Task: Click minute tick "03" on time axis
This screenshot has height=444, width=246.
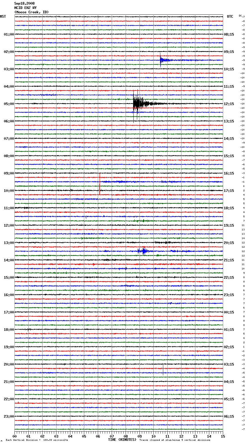Action: coord(56,436)
